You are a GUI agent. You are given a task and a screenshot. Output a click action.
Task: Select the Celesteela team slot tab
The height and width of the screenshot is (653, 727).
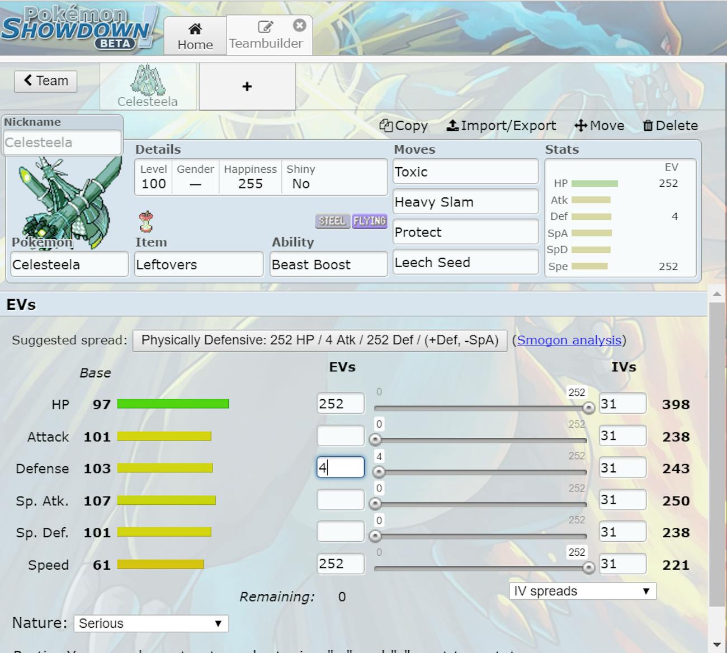coord(148,86)
